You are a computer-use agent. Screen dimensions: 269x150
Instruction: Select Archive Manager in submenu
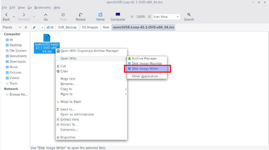pos(147,58)
